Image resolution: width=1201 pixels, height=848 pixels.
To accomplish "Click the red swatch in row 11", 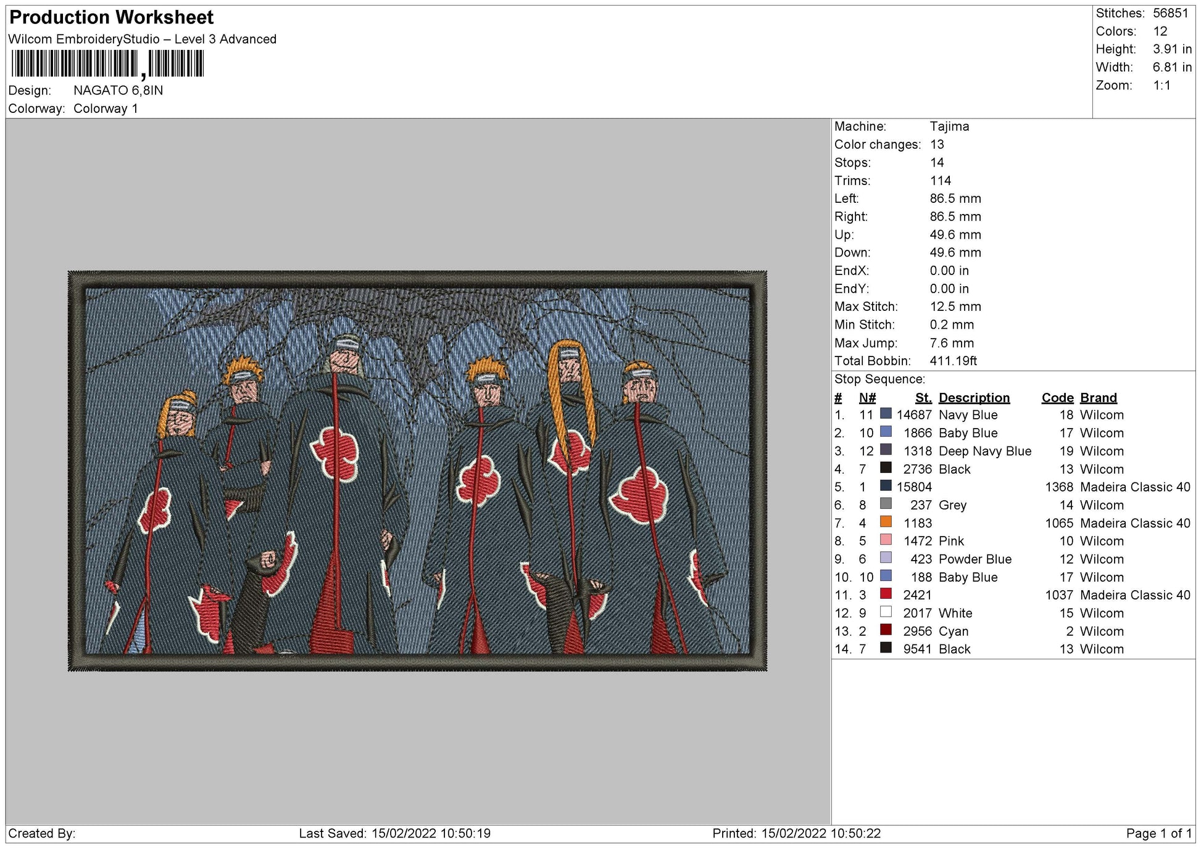I will [886, 594].
